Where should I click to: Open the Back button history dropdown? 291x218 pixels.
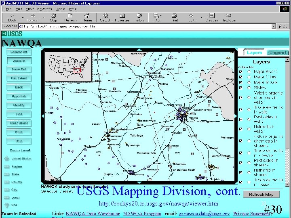23,18
